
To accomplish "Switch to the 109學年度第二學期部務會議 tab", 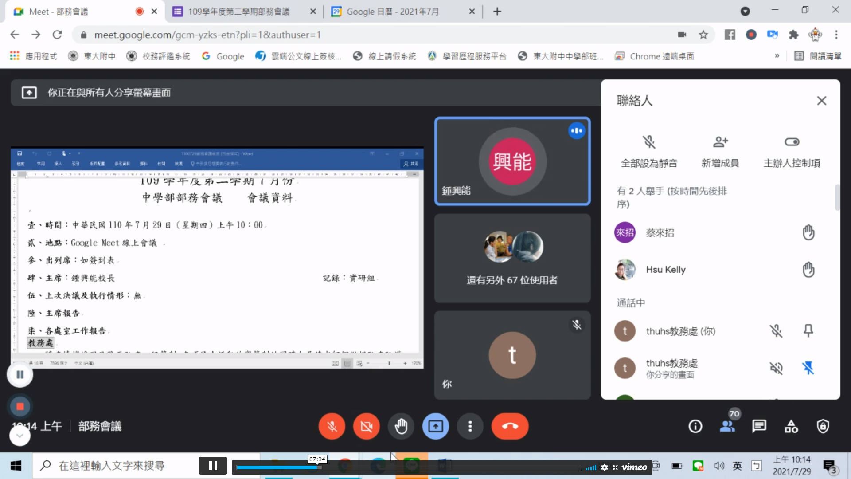I will [238, 12].
